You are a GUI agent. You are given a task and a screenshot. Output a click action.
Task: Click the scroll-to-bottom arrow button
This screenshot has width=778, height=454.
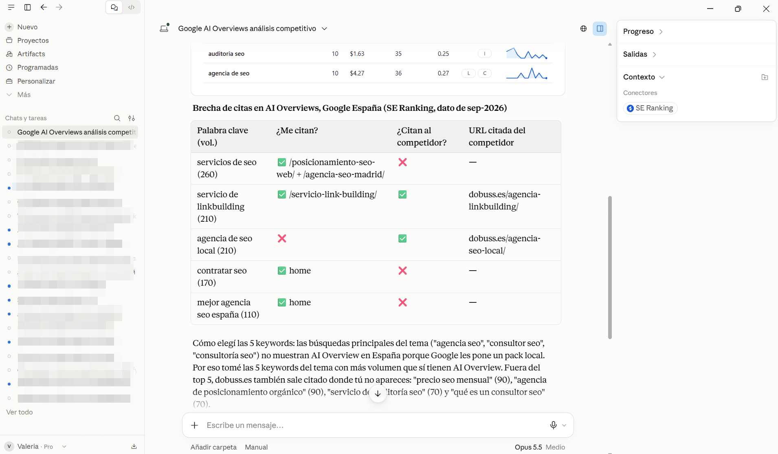click(378, 393)
